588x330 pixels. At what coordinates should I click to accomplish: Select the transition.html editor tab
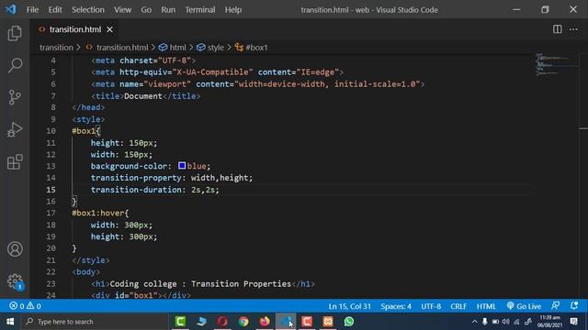point(74,29)
